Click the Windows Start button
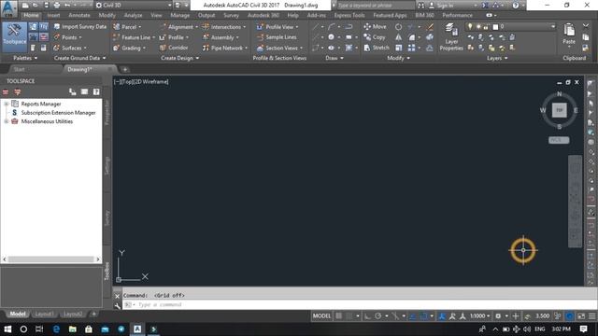 pyautogui.click(x=7, y=329)
